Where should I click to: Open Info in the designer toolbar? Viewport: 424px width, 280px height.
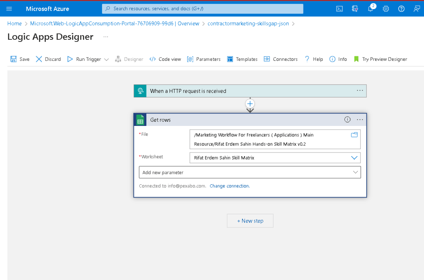pos(338,59)
